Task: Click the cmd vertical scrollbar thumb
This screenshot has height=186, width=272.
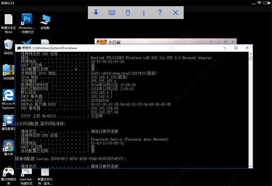Action: 251,58
